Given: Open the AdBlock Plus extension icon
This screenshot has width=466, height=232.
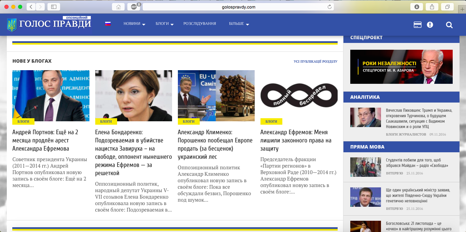Looking at the screenshot, I should [133, 7].
